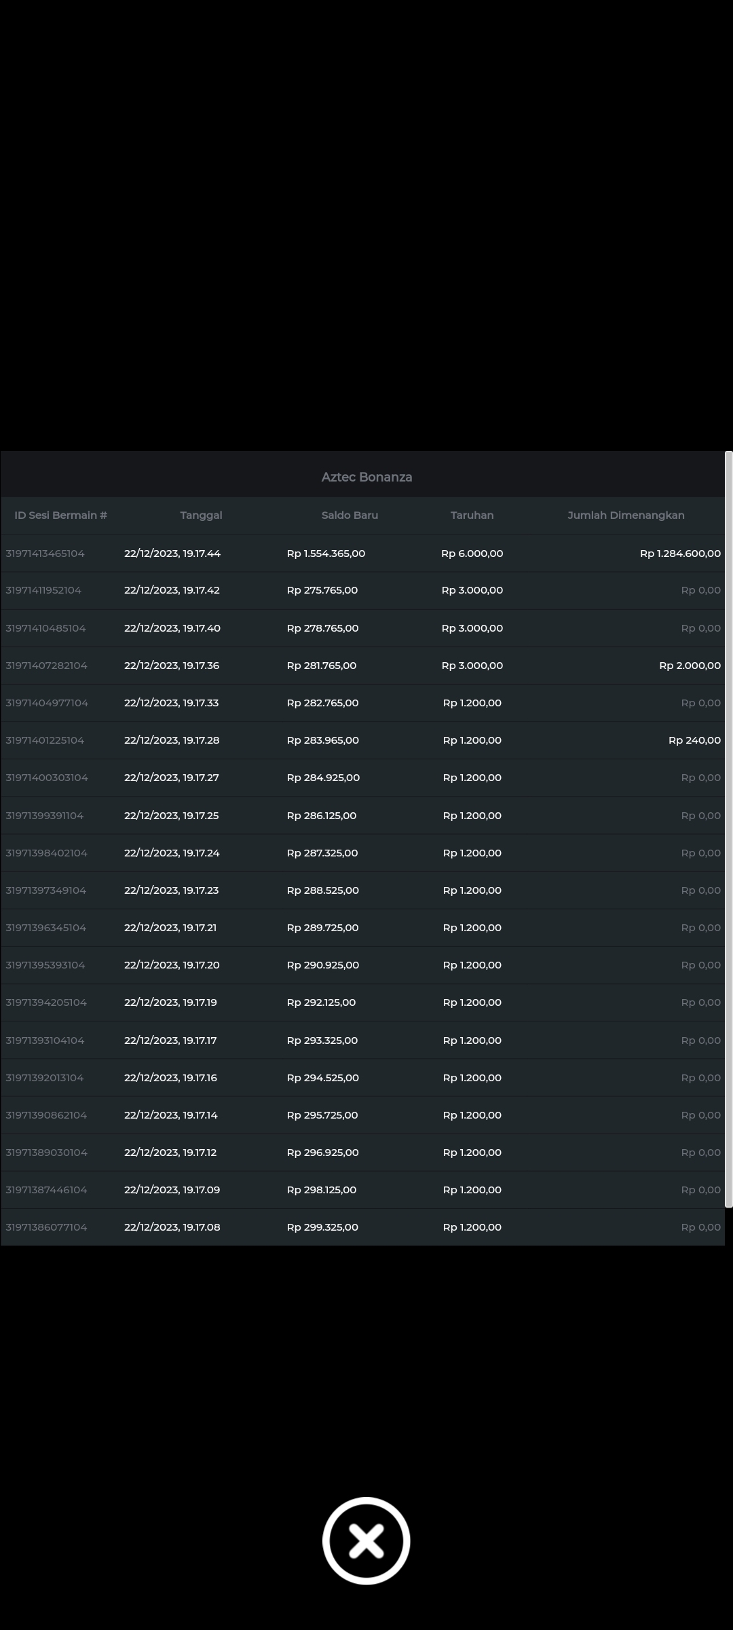Select the row dated 22/12/2023, 19.17.40
Screen dimensions: 733x1630
pyautogui.click(x=172, y=628)
